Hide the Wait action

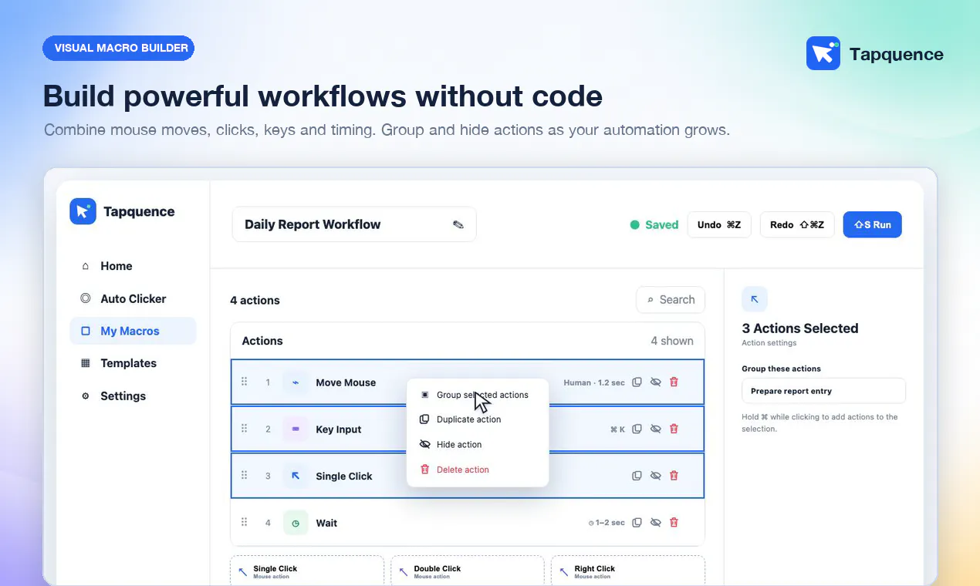[x=655, y=523]
